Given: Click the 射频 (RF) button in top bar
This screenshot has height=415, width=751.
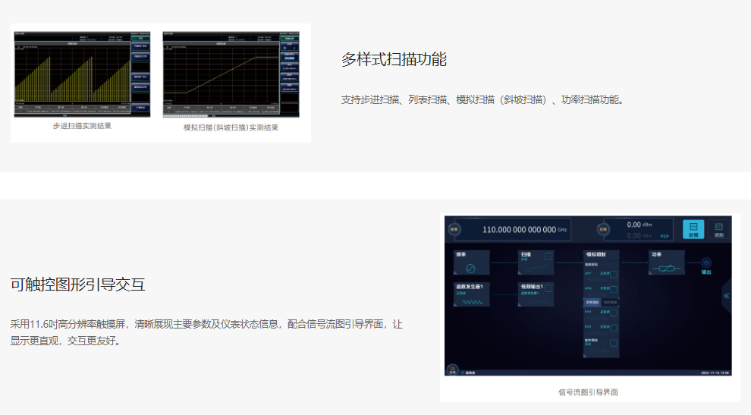Looking at the screenshot, I should click(x=693, y=229).
